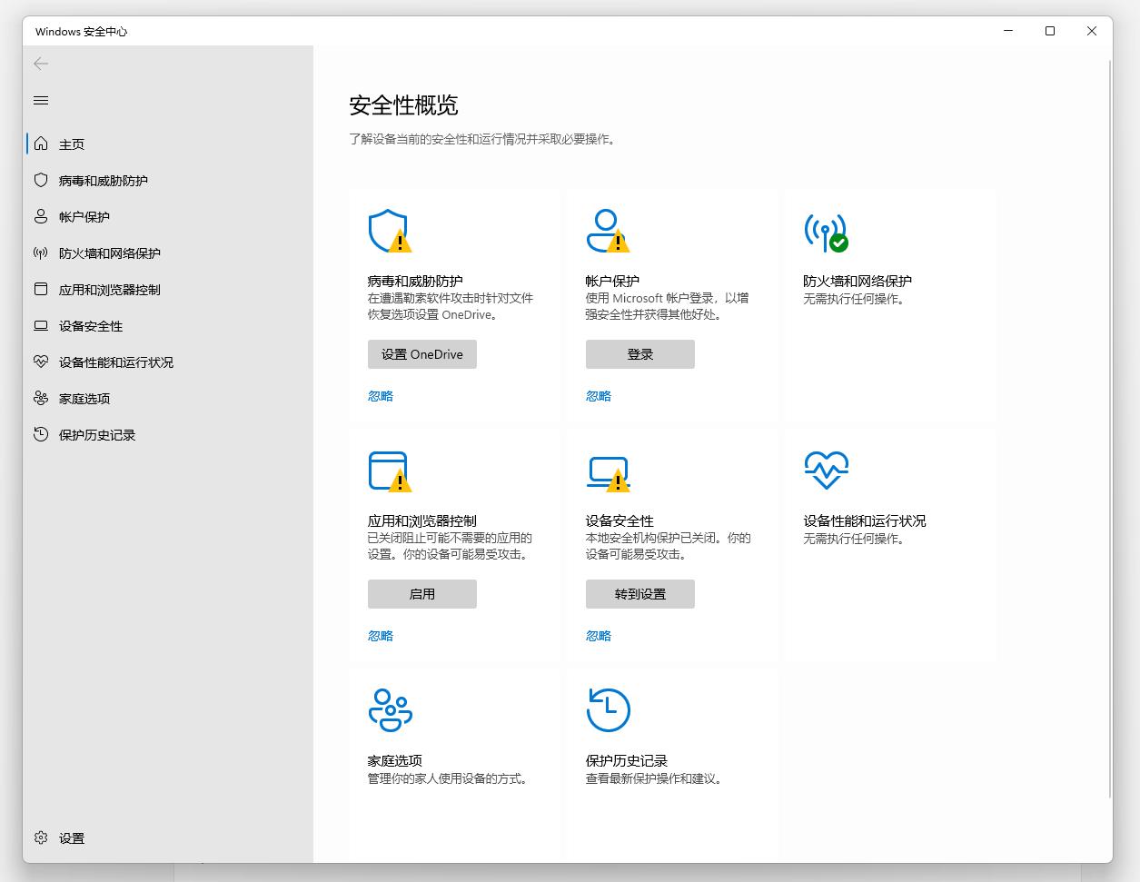
Task: Dismiss the OneDrive alert via 忽略 link
Action: [x=380, y=395]
